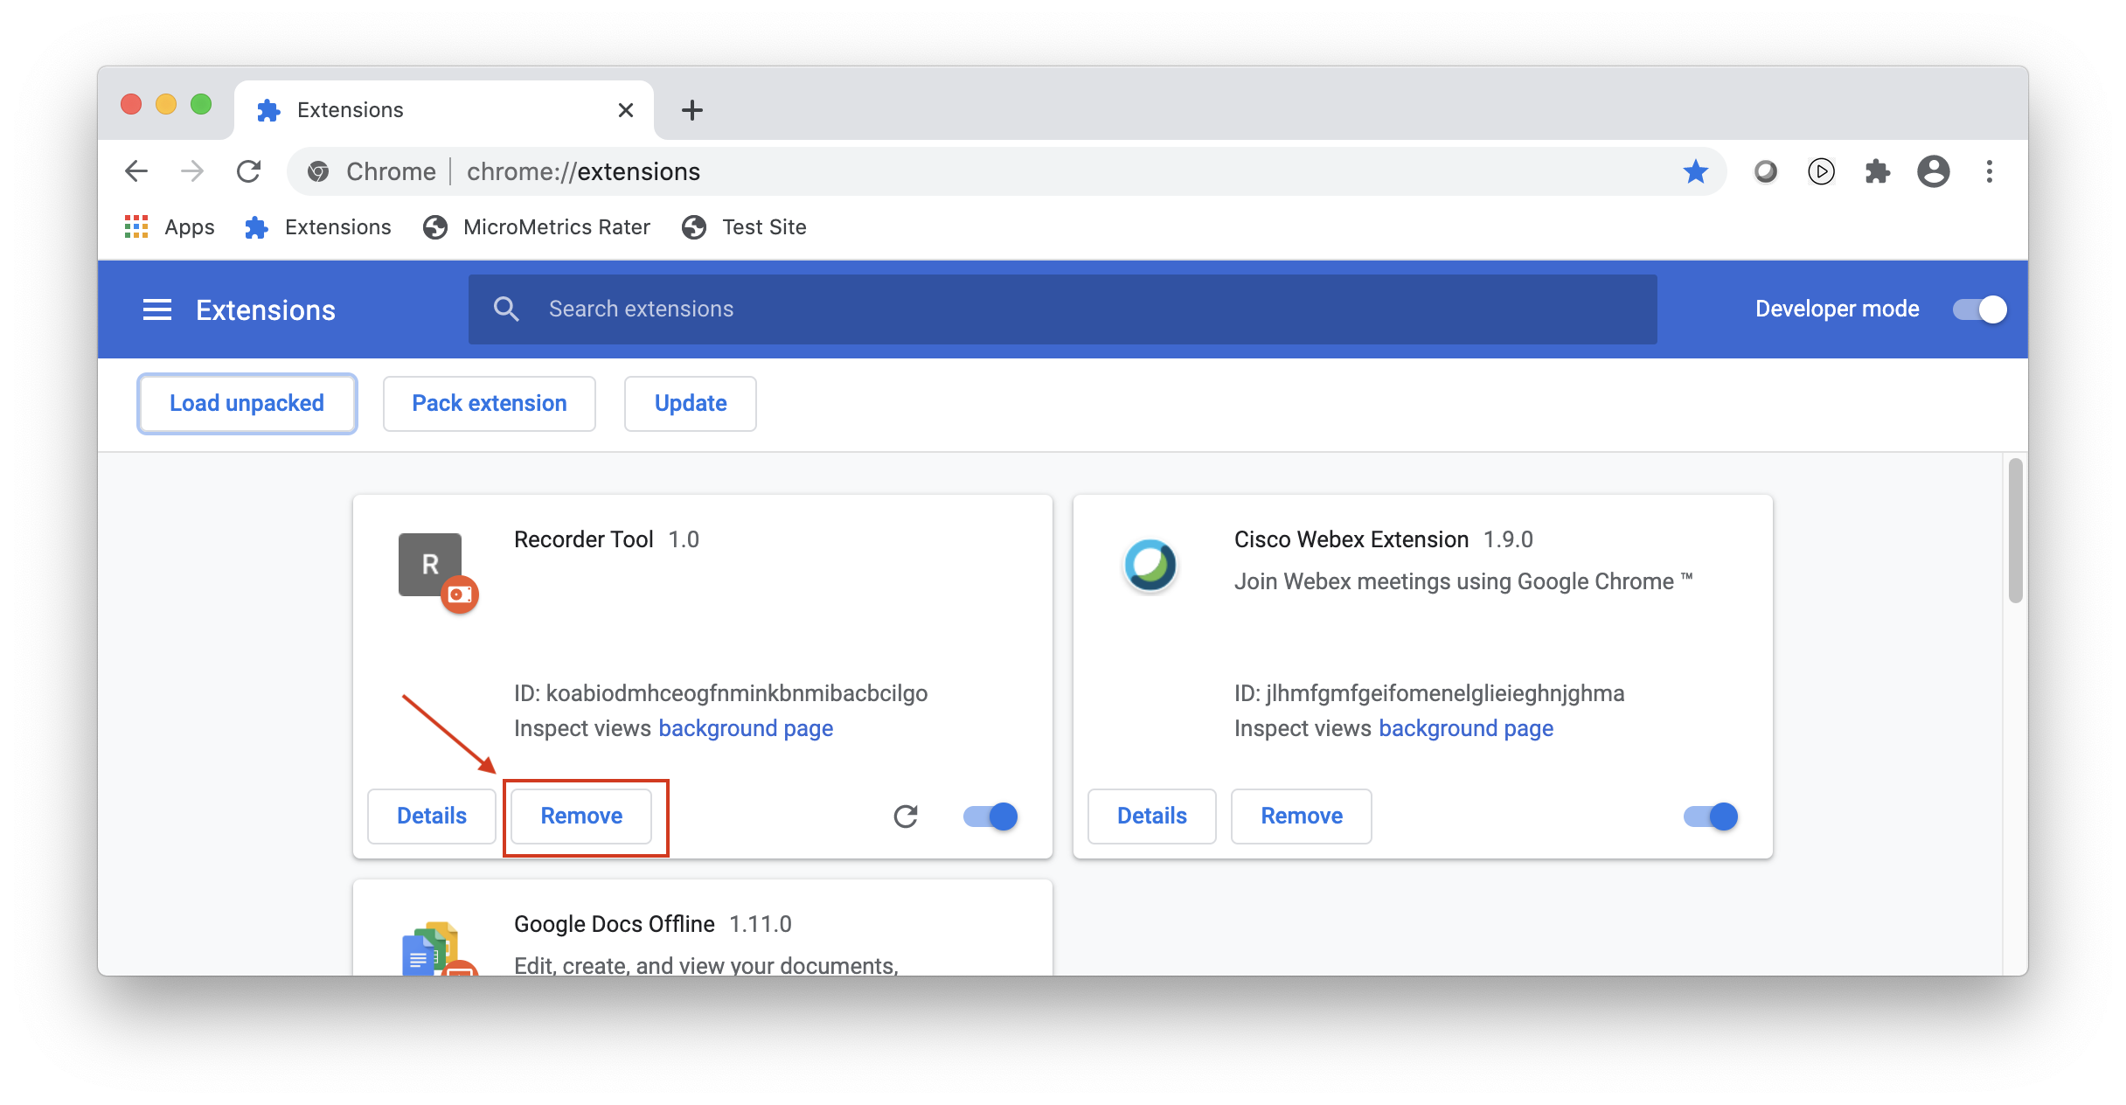Open the Extensions puzzle-piece menu in toolbar
Viewport: 2126px width, 1105px height.
tap(1878, 171)
